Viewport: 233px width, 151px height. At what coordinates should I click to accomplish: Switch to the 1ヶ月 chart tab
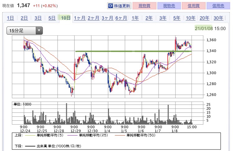click(x=80, y=18)
